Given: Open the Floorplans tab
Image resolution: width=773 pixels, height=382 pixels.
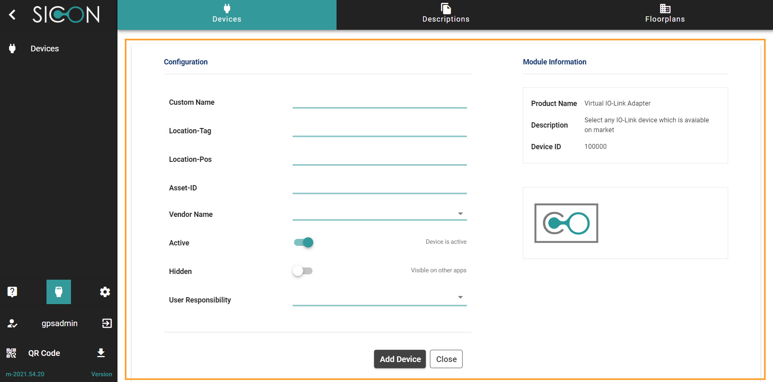Looking at the screenshot, I should pos(664,15).
